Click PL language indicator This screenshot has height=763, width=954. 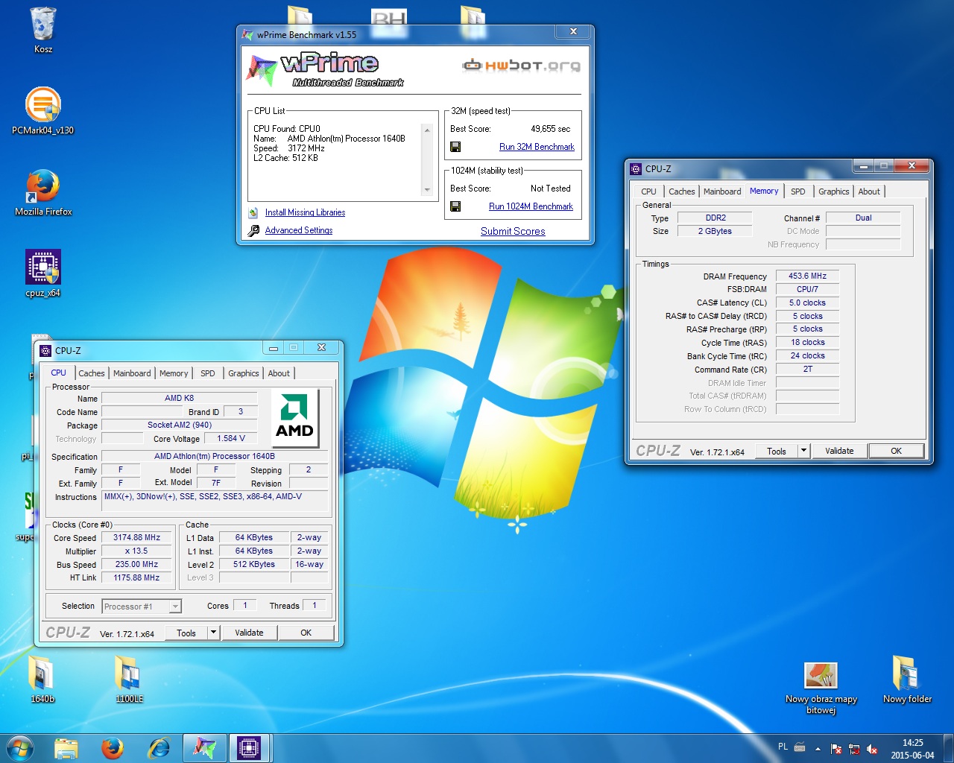[783, 747]
